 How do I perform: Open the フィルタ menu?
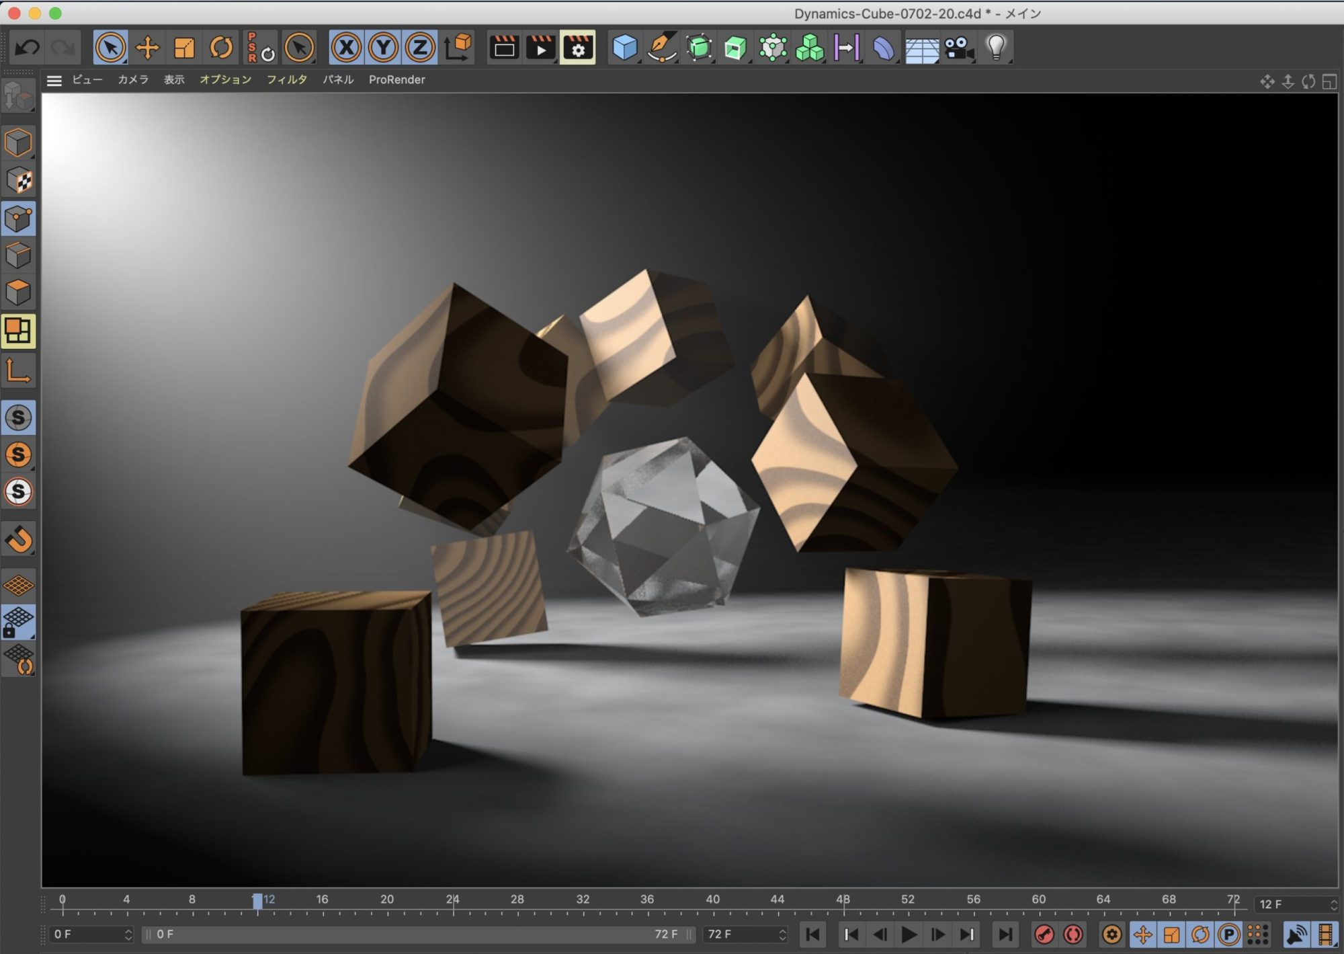[287, 80]
